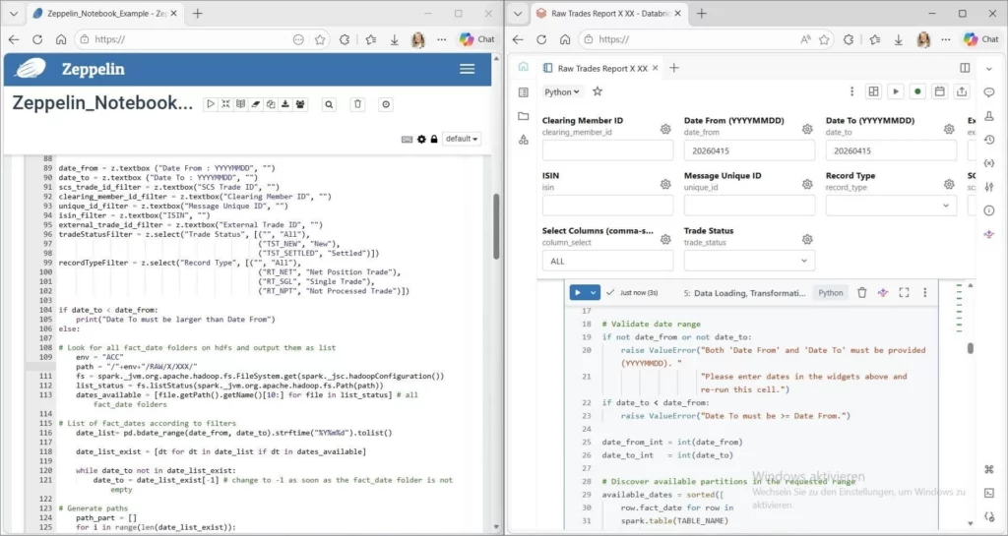
Task: Open table of contents icon in Databricks sidebar
Action: [x=524, y=92]
